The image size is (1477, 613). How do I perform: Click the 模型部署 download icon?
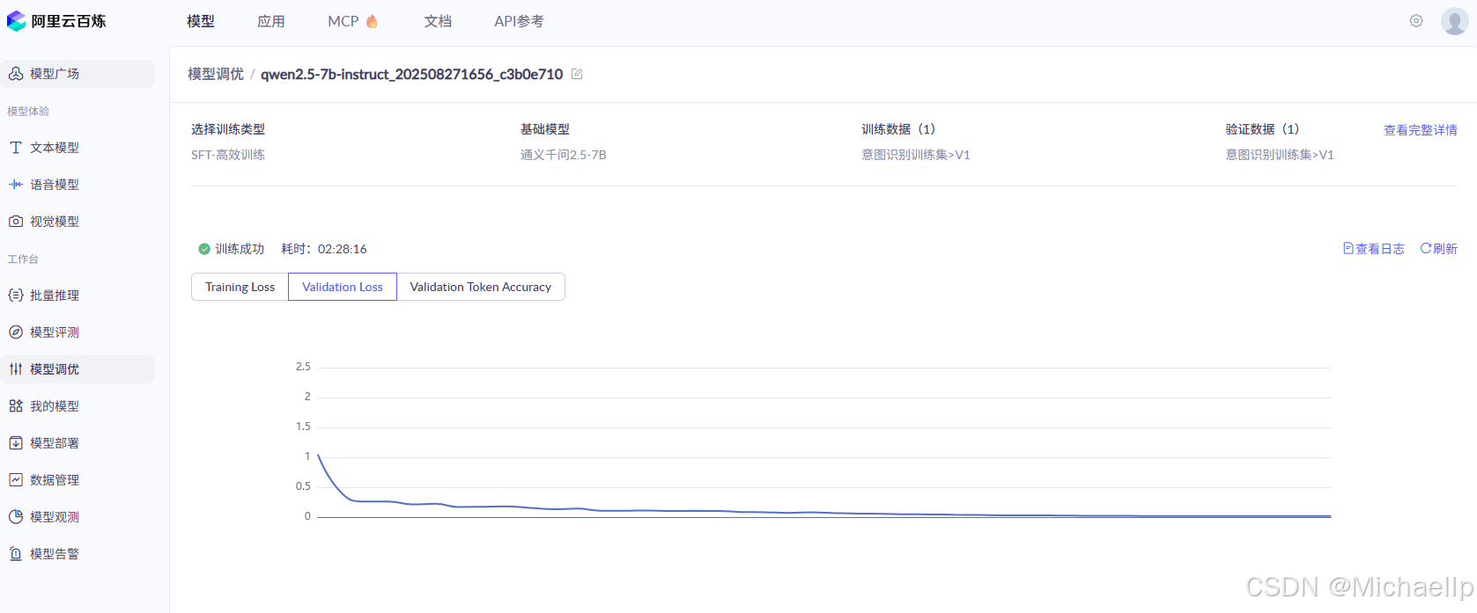click(x=16, y=443)
